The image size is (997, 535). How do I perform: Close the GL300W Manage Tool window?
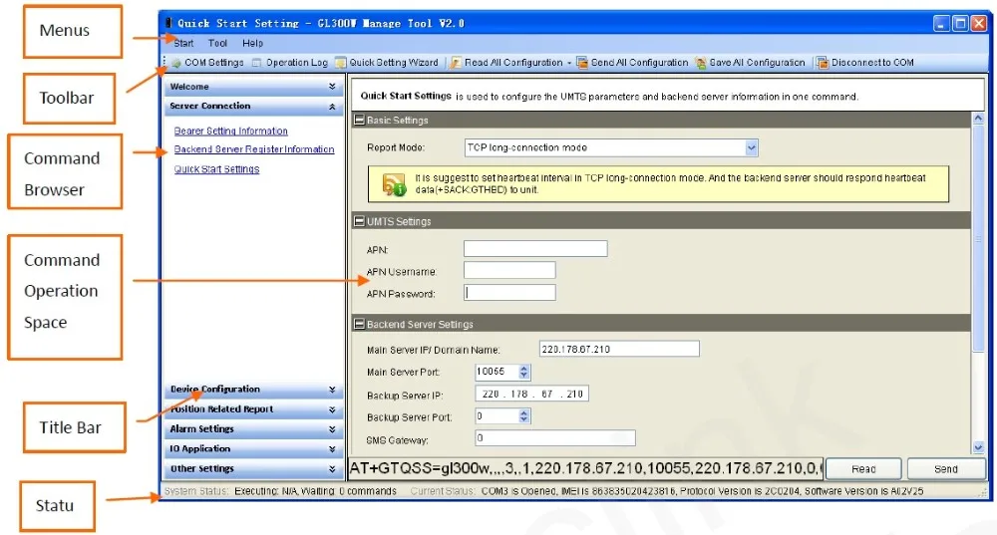(979, 24)
